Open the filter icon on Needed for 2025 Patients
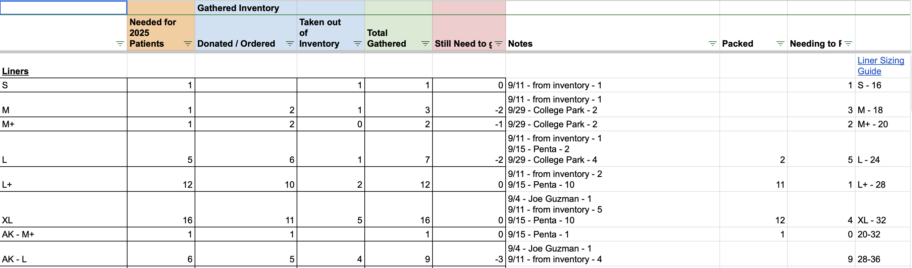This screenshot has height=268, width=912. coord(188,44)
